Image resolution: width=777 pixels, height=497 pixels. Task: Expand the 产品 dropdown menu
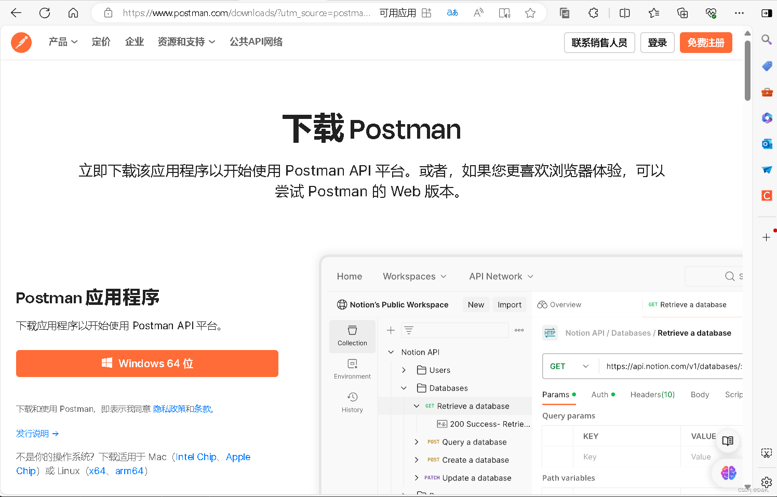pos(62,42)
